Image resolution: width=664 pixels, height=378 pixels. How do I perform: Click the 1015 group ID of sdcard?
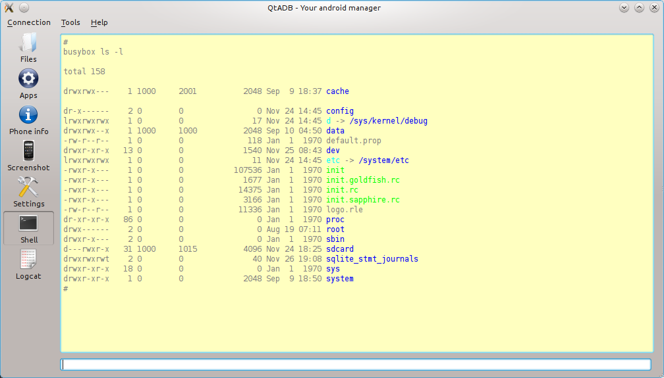188,249
